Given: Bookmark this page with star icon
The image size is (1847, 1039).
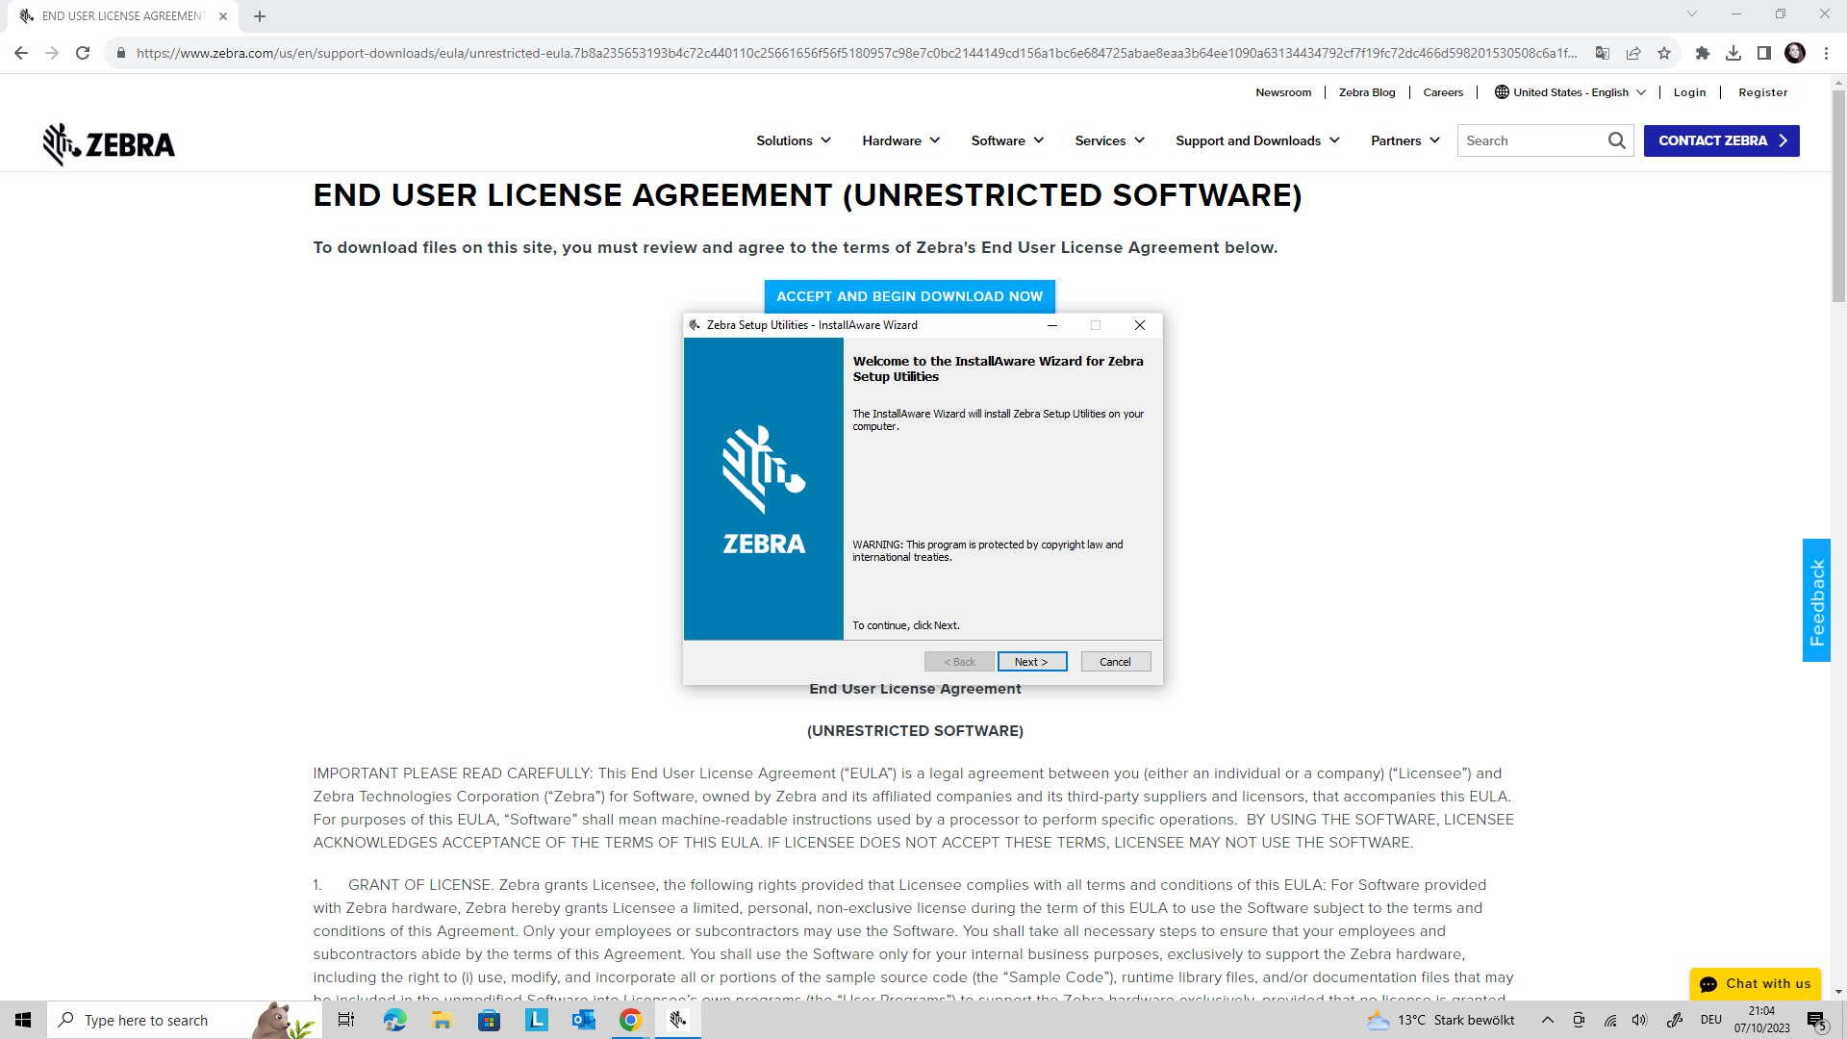Looking at the screenshot, I should coord(1664,53).
